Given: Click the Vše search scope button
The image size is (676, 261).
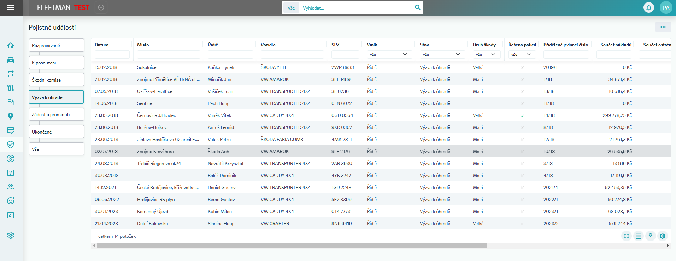Looking at the screenshot, I should pos(291,8).
